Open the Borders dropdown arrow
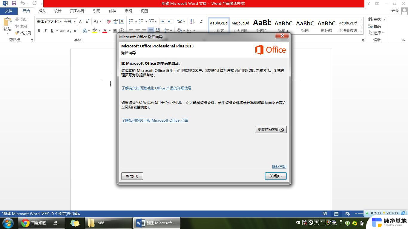This screenshot has width=408, height=229. (194, 31)
